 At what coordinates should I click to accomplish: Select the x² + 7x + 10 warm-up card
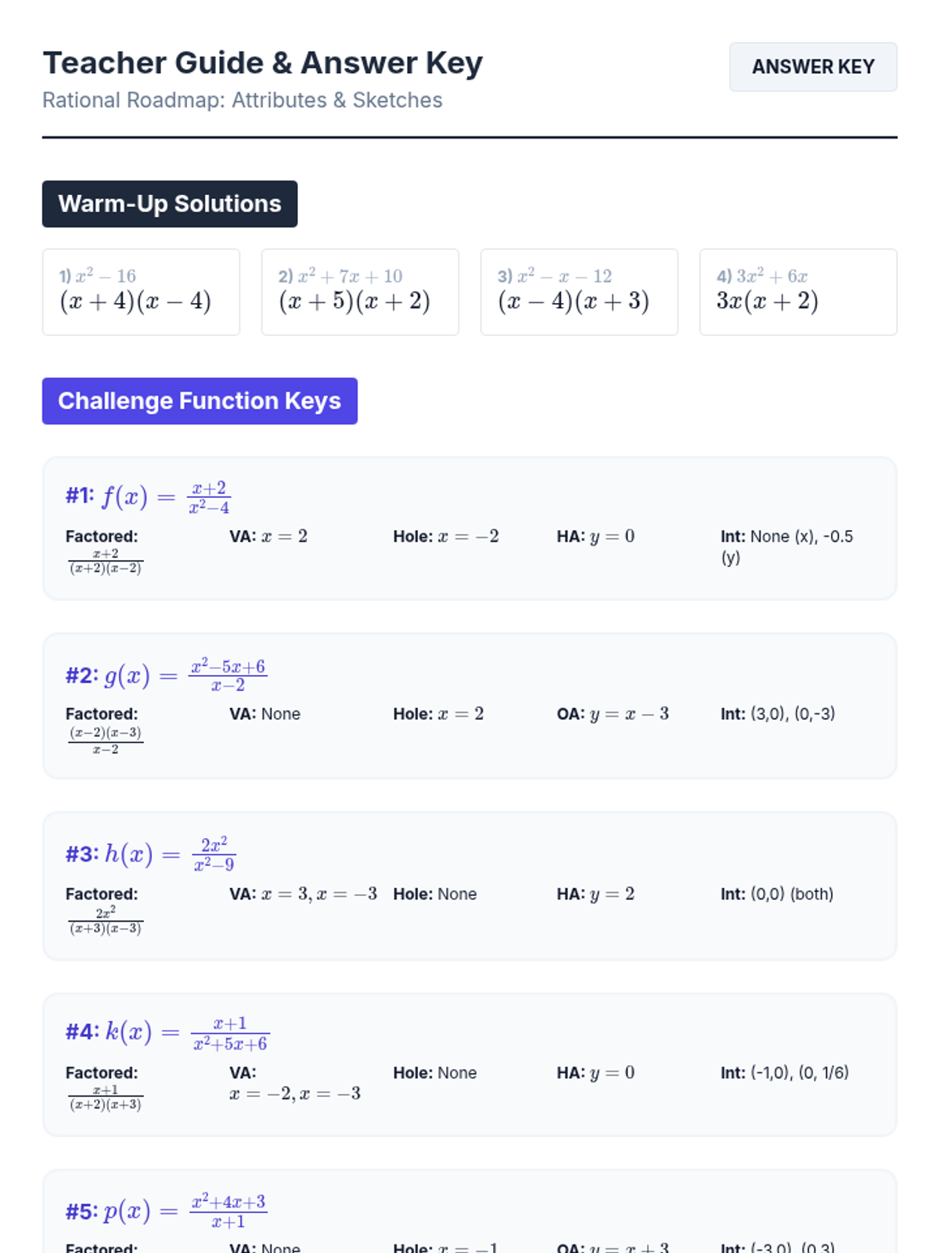(x=360, y=292)
